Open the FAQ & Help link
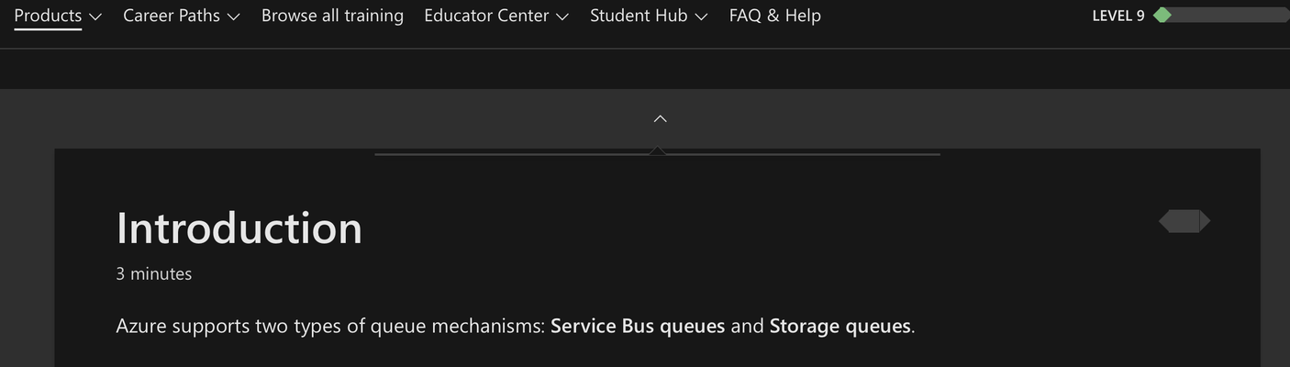The image size is (1290, 367). click(775, 16)
